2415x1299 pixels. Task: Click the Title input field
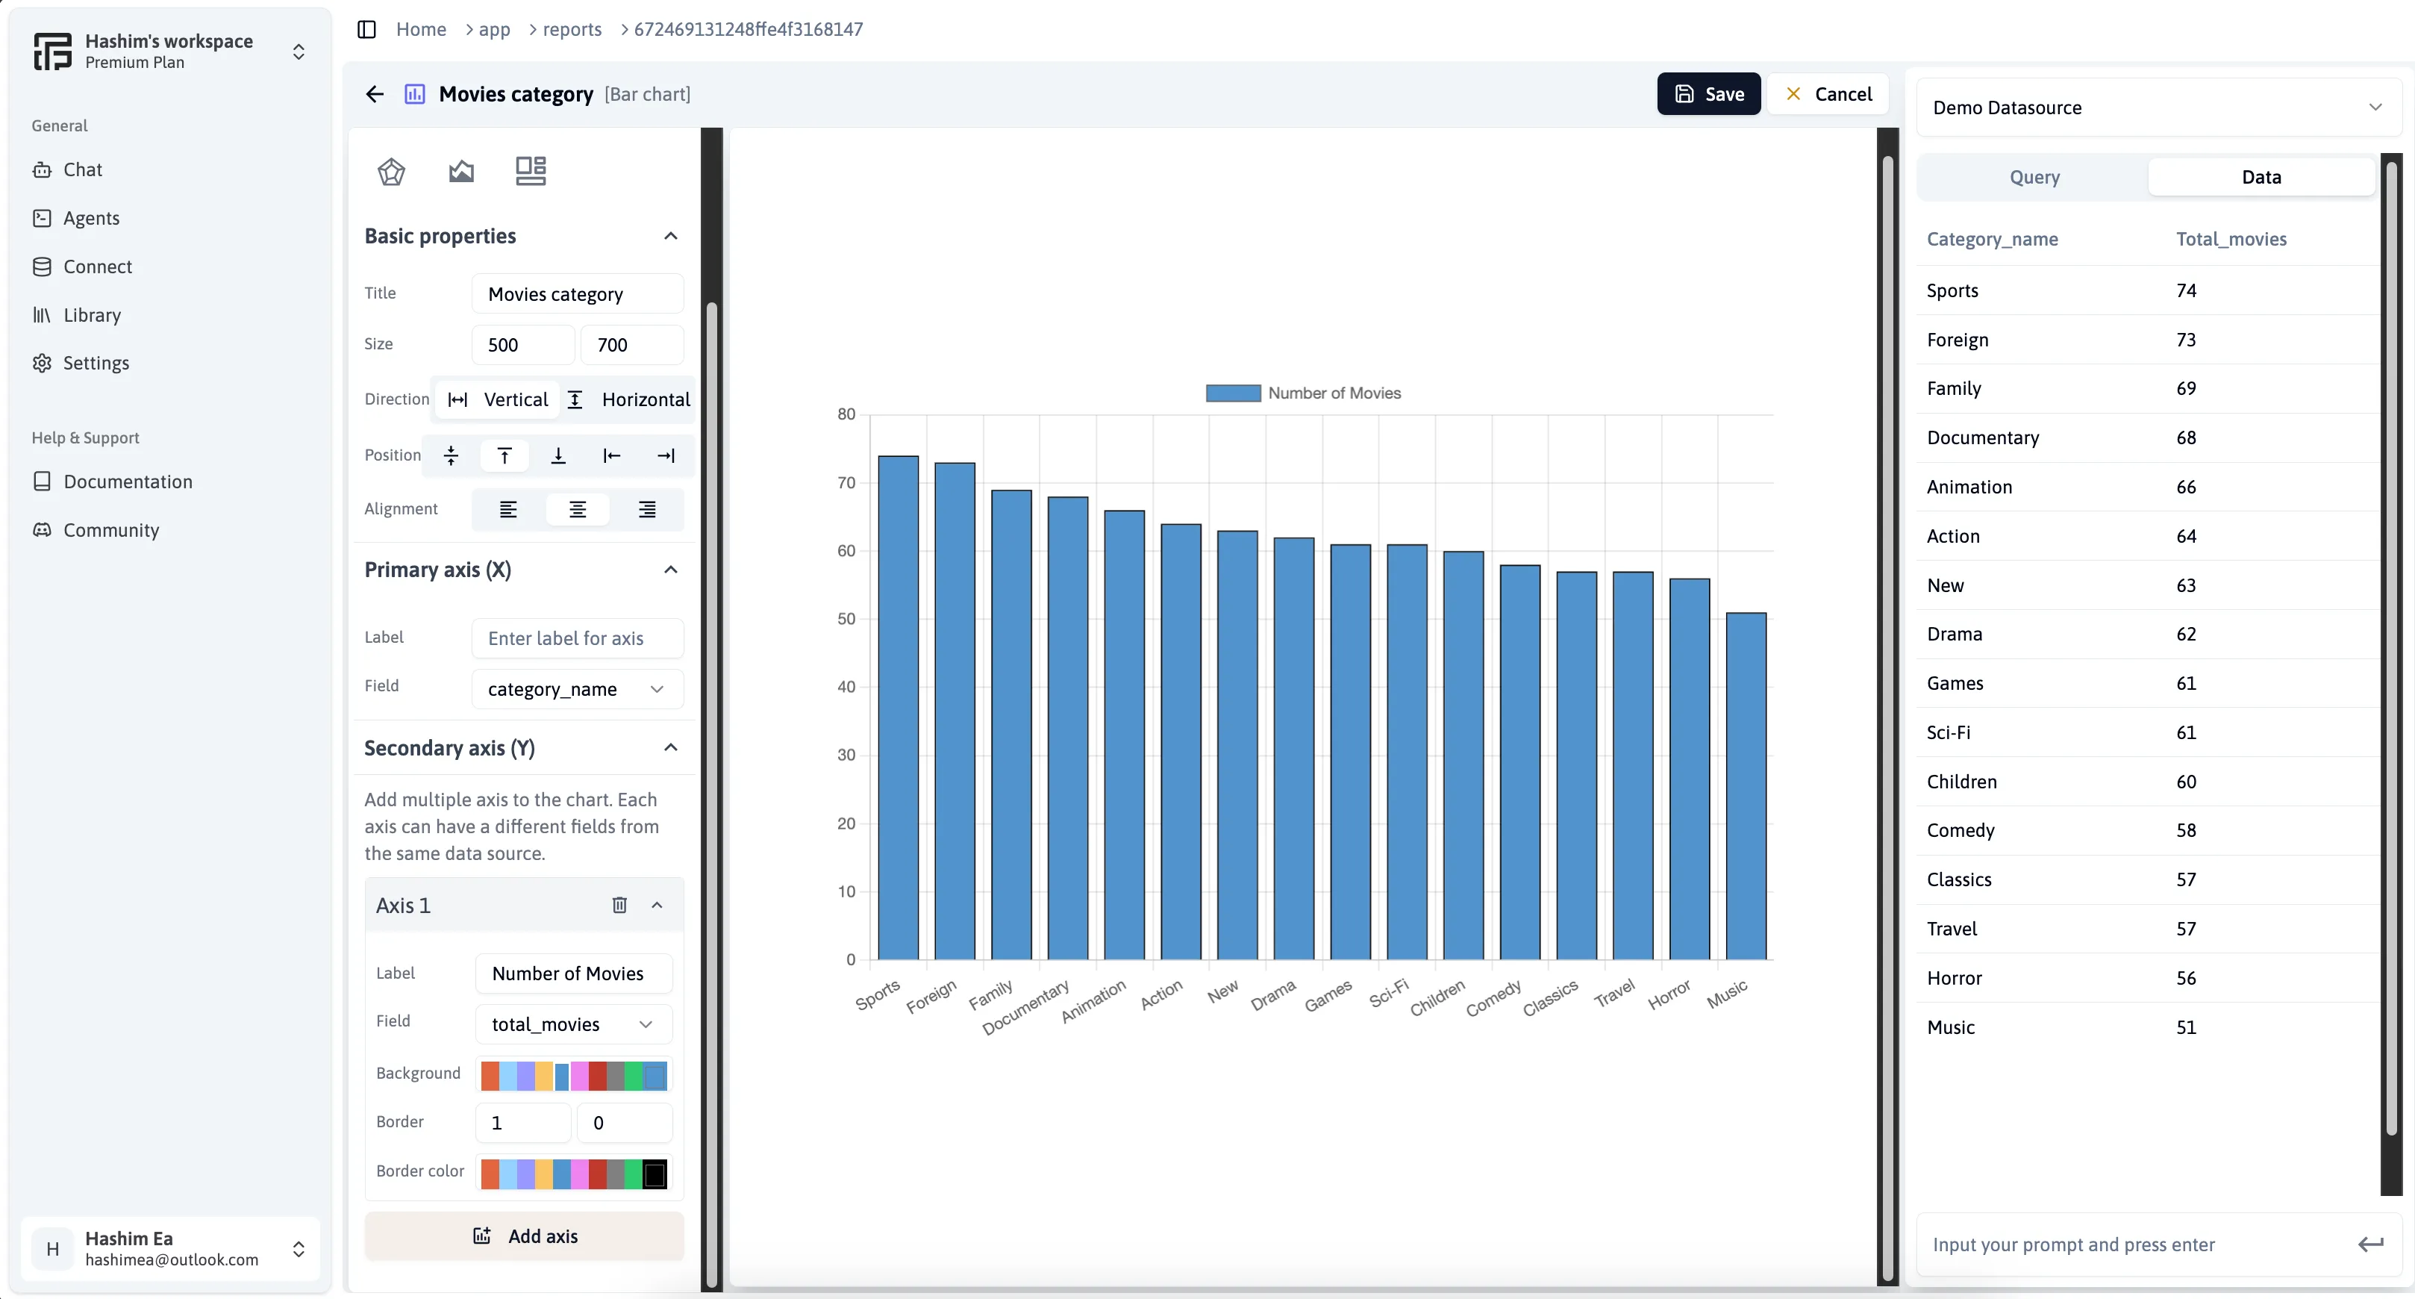click(578, 294)
